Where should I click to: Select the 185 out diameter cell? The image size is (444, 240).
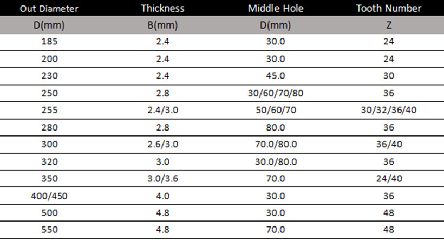50,42
